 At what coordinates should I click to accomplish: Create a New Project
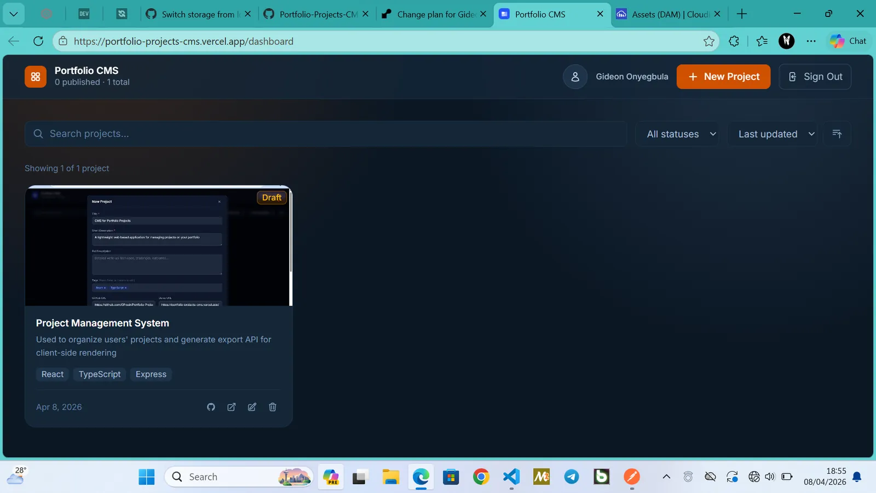(723, 77)
